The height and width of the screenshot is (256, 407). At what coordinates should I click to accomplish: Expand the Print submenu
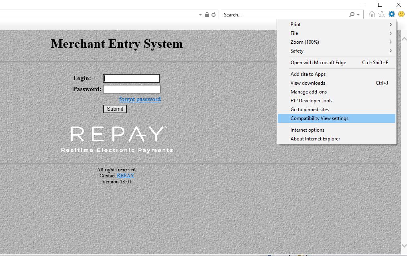coord(336,24)
